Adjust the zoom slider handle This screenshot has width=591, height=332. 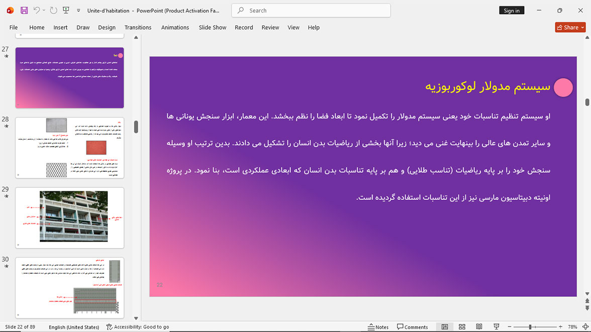coord(530,326)
